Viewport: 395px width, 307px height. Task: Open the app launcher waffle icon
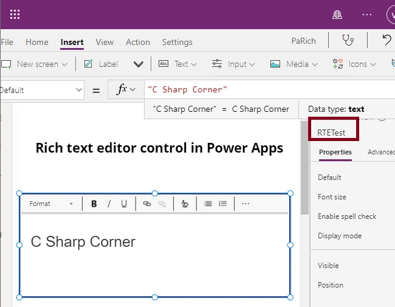[x=15, y=15]
